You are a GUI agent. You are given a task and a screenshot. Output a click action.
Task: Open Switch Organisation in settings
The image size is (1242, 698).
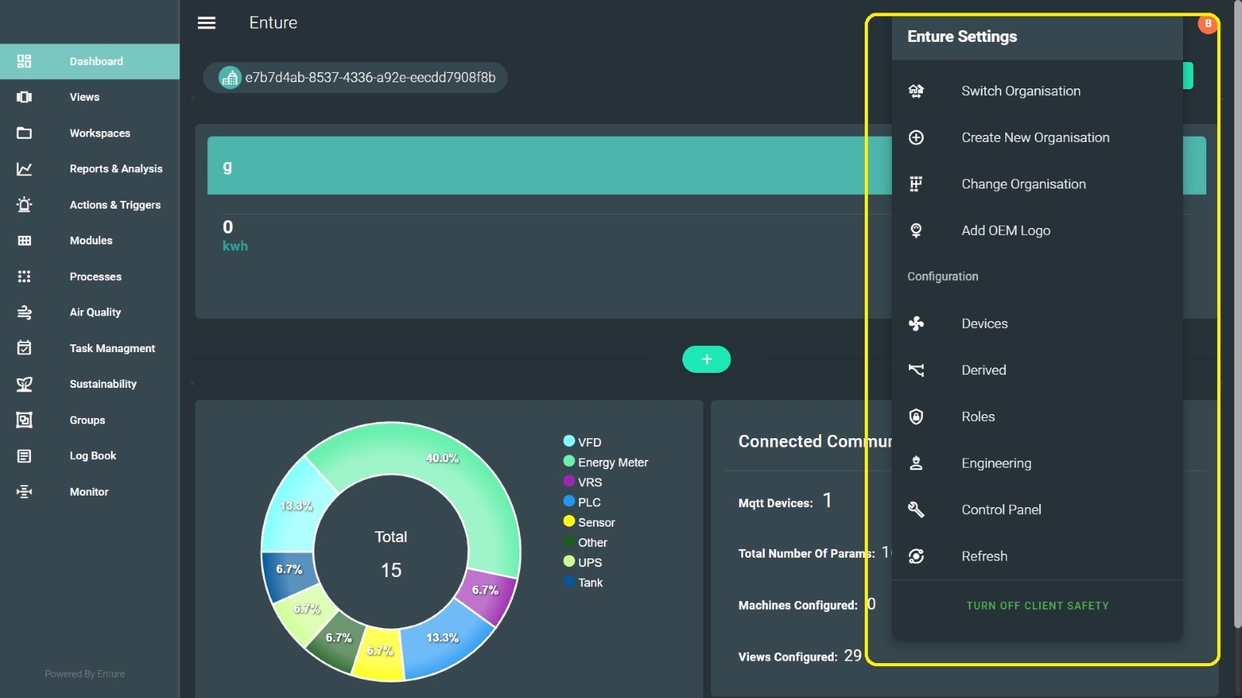[x=1020, y=91]
